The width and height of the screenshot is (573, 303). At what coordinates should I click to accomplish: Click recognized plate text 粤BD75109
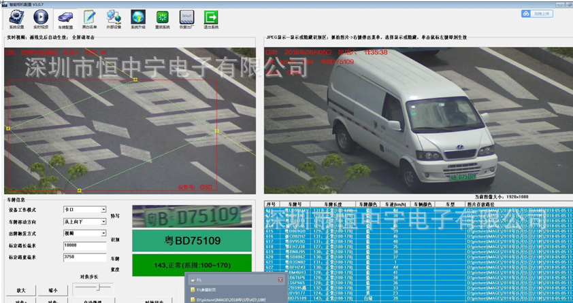(192, 240)
